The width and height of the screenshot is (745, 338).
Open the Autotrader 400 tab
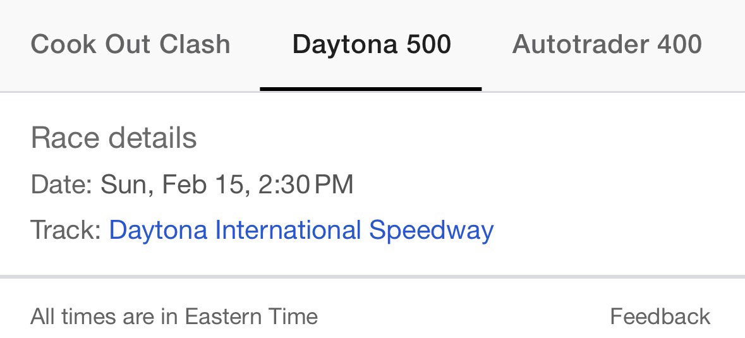[x=607, y=44]
